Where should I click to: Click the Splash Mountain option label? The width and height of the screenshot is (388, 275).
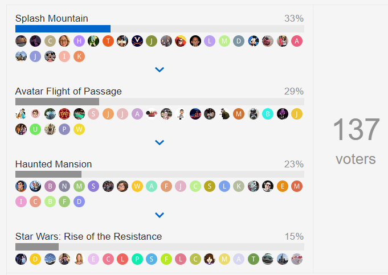click(x=51, y=18)
